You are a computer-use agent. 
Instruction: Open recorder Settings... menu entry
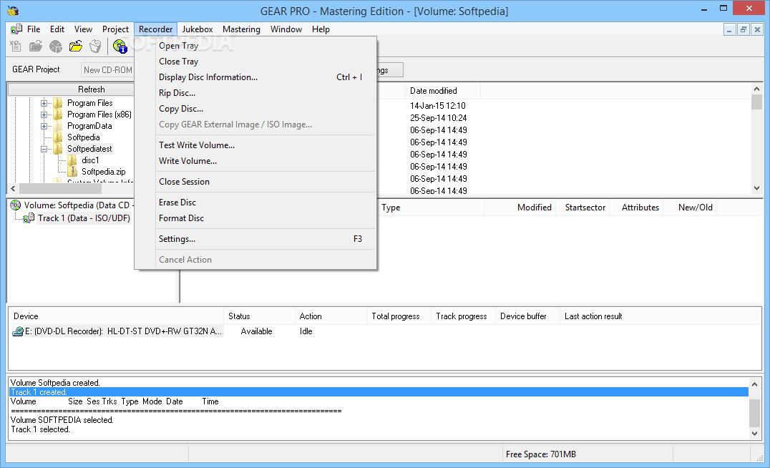pos(256,239)
